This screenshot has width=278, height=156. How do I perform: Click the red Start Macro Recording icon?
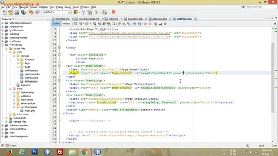tap(145, 24)
